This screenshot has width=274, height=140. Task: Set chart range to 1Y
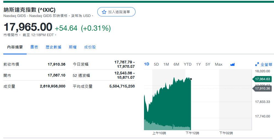pyautogui.click(x=198, y=64)
